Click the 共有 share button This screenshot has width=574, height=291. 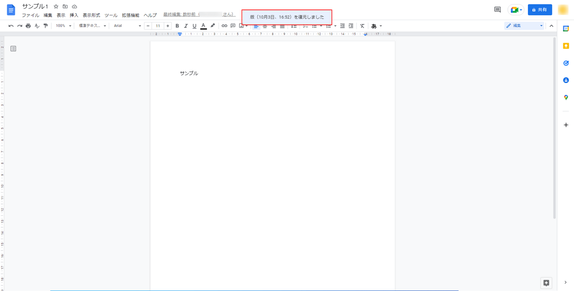pyautogui.click(x=540, y=10)
